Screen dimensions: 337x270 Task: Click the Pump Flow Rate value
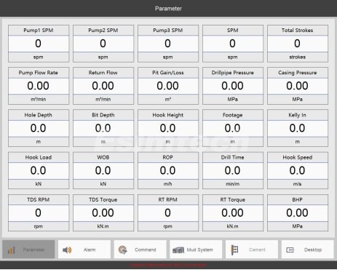tap(39, 86)
